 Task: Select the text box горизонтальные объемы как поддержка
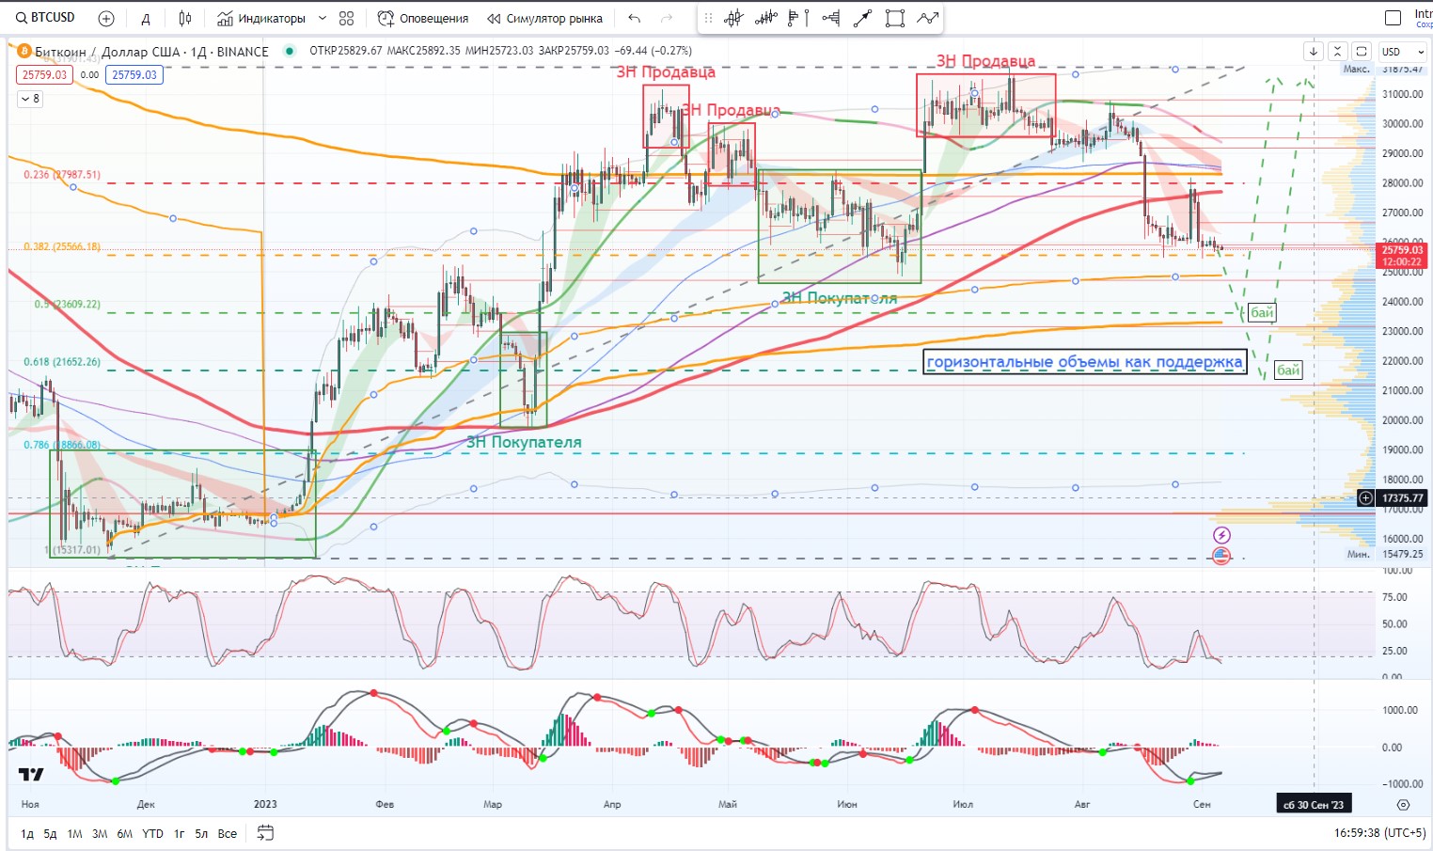[x=1084, y=362]
